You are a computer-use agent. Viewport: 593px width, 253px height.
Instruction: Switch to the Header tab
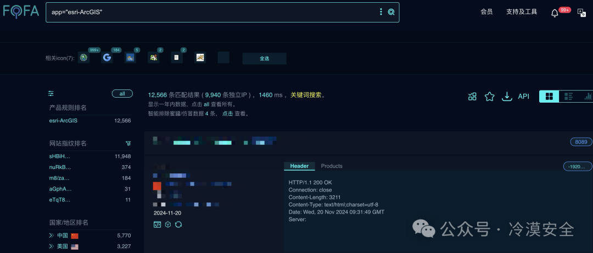(x=299, y=166)
